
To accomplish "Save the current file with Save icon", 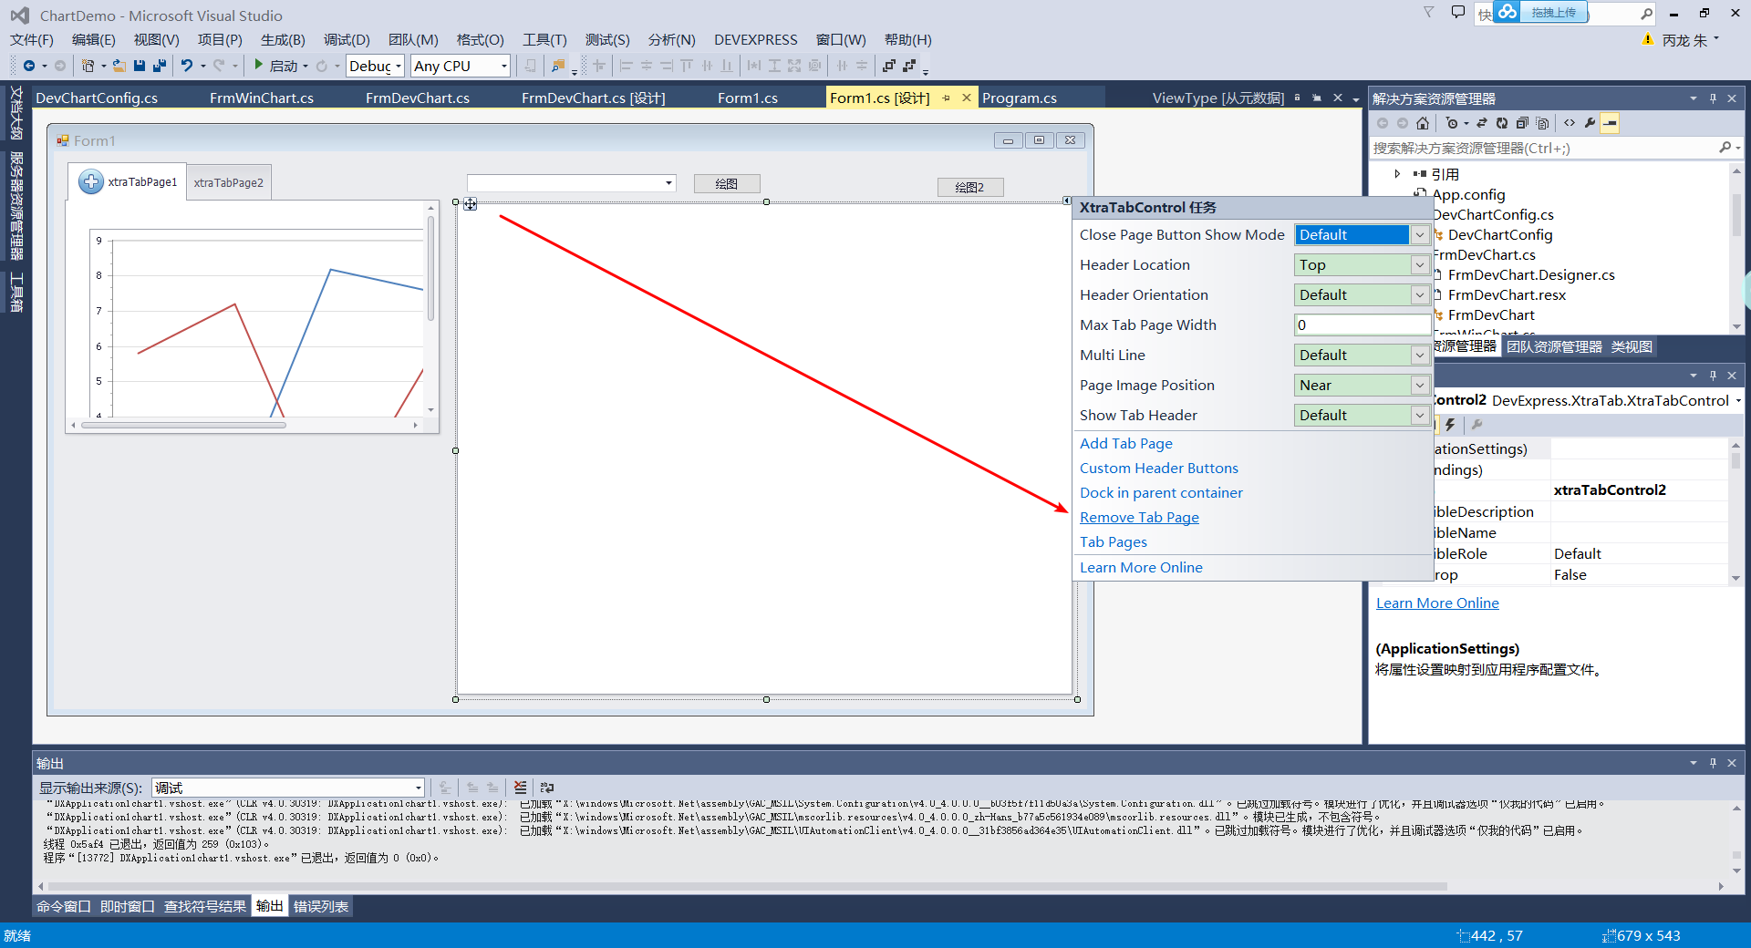I will (x=140, y=66).
